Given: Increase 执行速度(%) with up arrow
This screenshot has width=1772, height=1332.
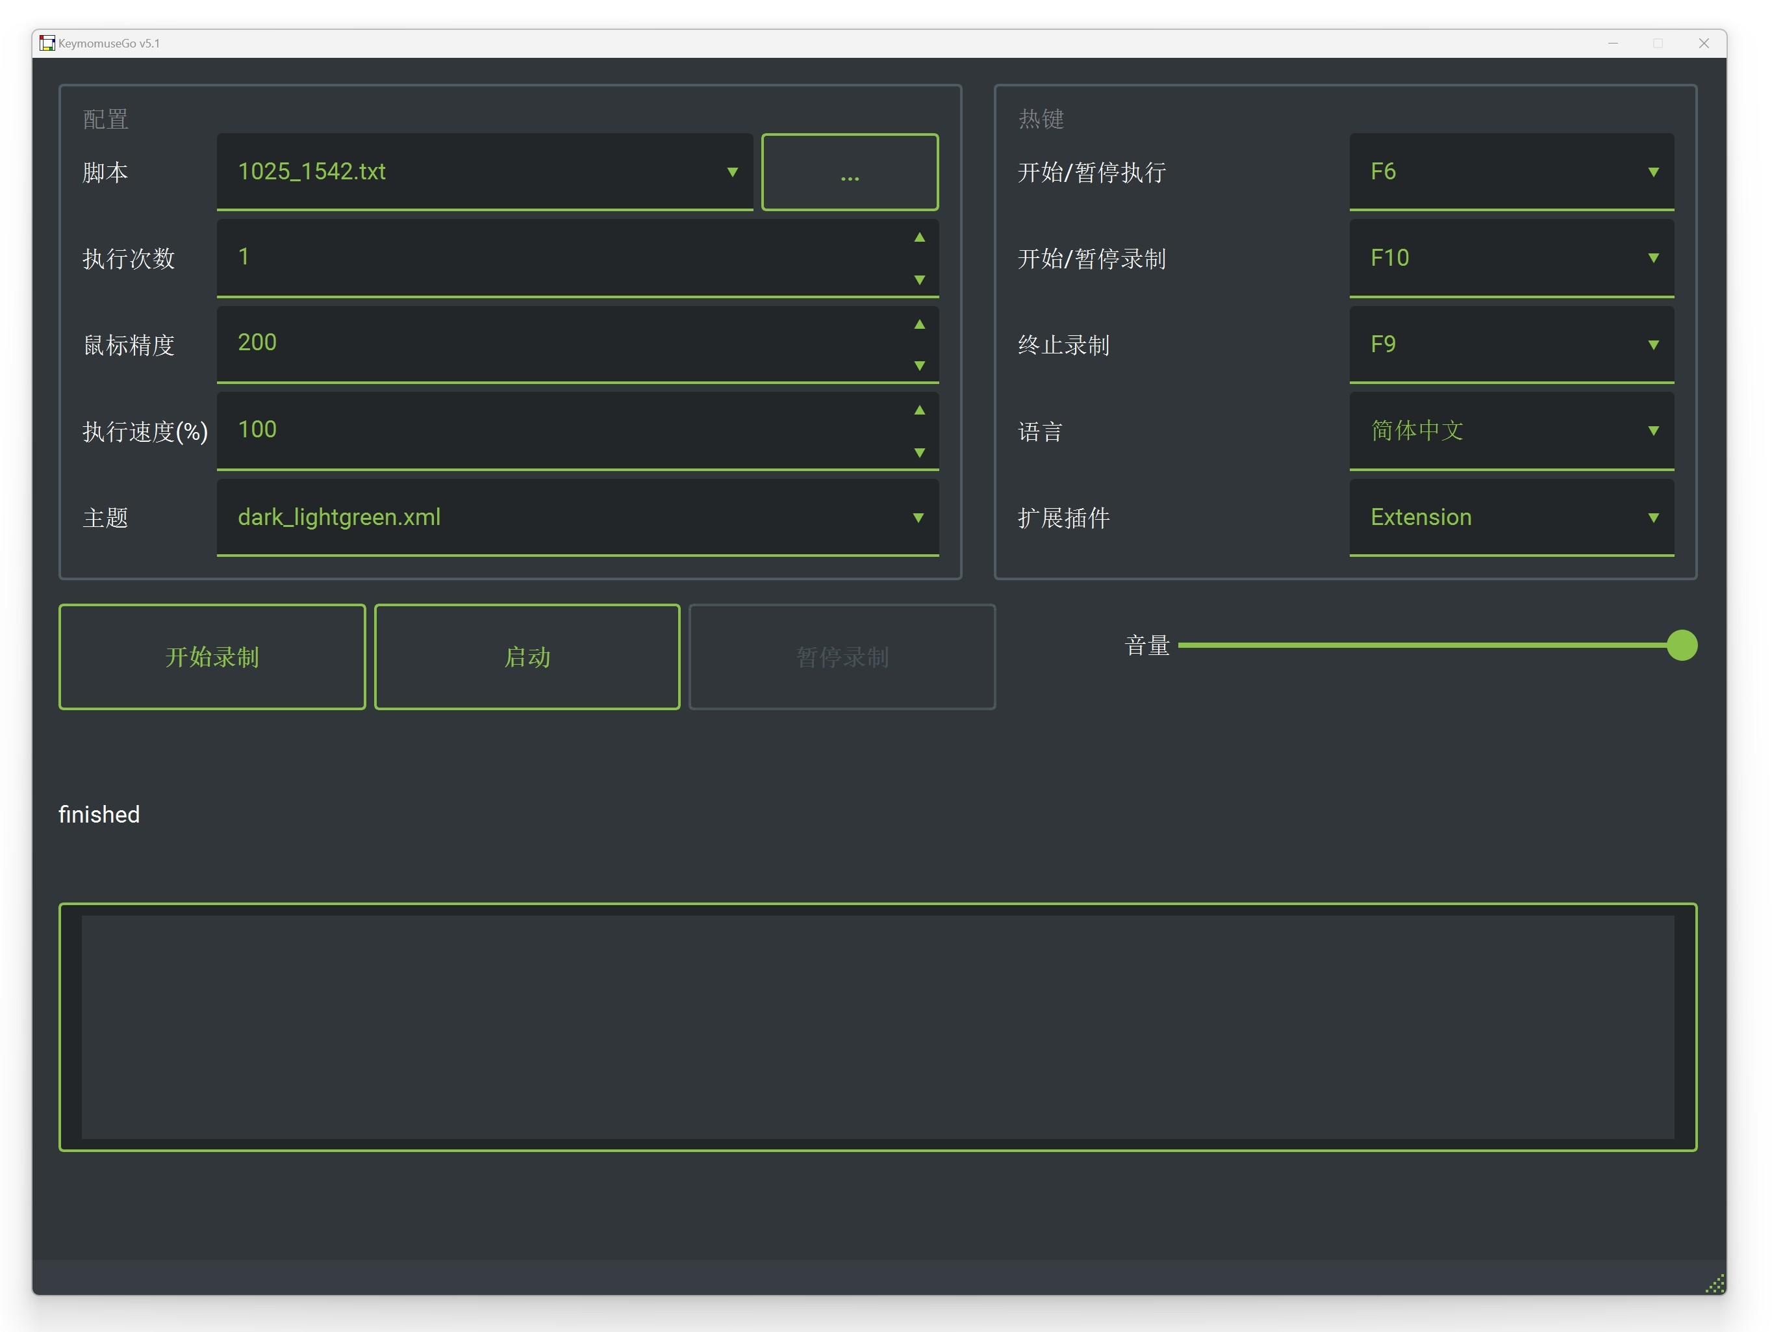Looking at the screenshot, I should point(920,411).
